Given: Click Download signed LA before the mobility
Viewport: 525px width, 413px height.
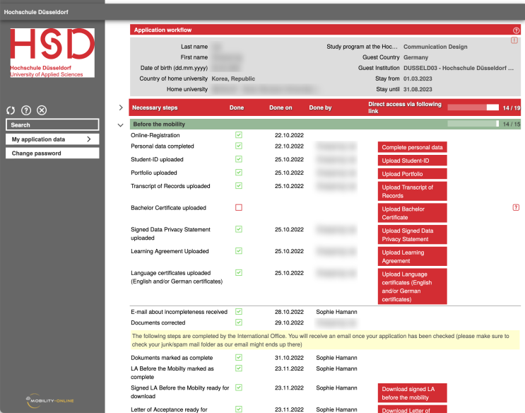Looking at the screenshot, I should tap(412, 393).
